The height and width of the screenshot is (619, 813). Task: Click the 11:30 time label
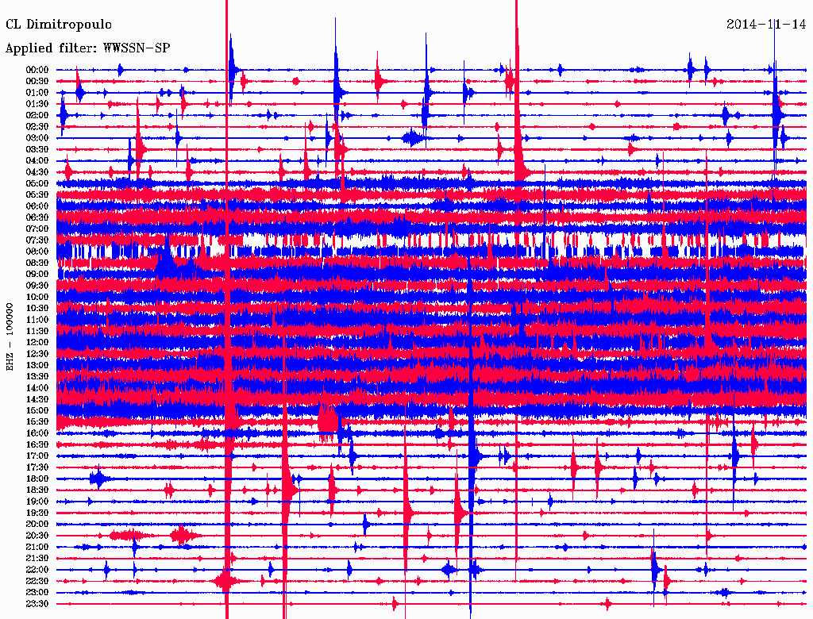pos(37,331)
